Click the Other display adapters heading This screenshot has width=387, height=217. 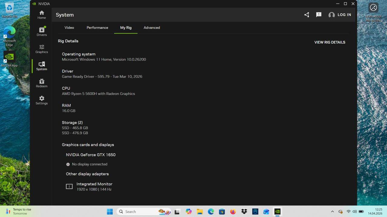coord(87,174)
